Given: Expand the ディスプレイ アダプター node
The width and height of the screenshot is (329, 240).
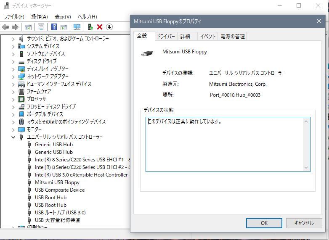Looking at the screenshot, I should coord(13,69).
